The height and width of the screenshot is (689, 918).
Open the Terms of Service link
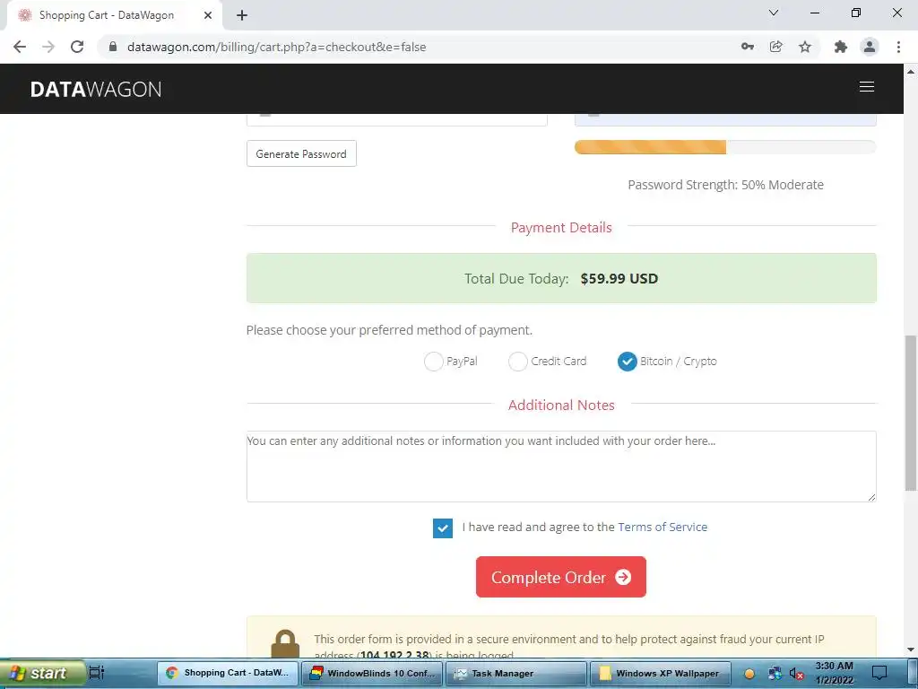pyautogui.click(x=663, y=527)
